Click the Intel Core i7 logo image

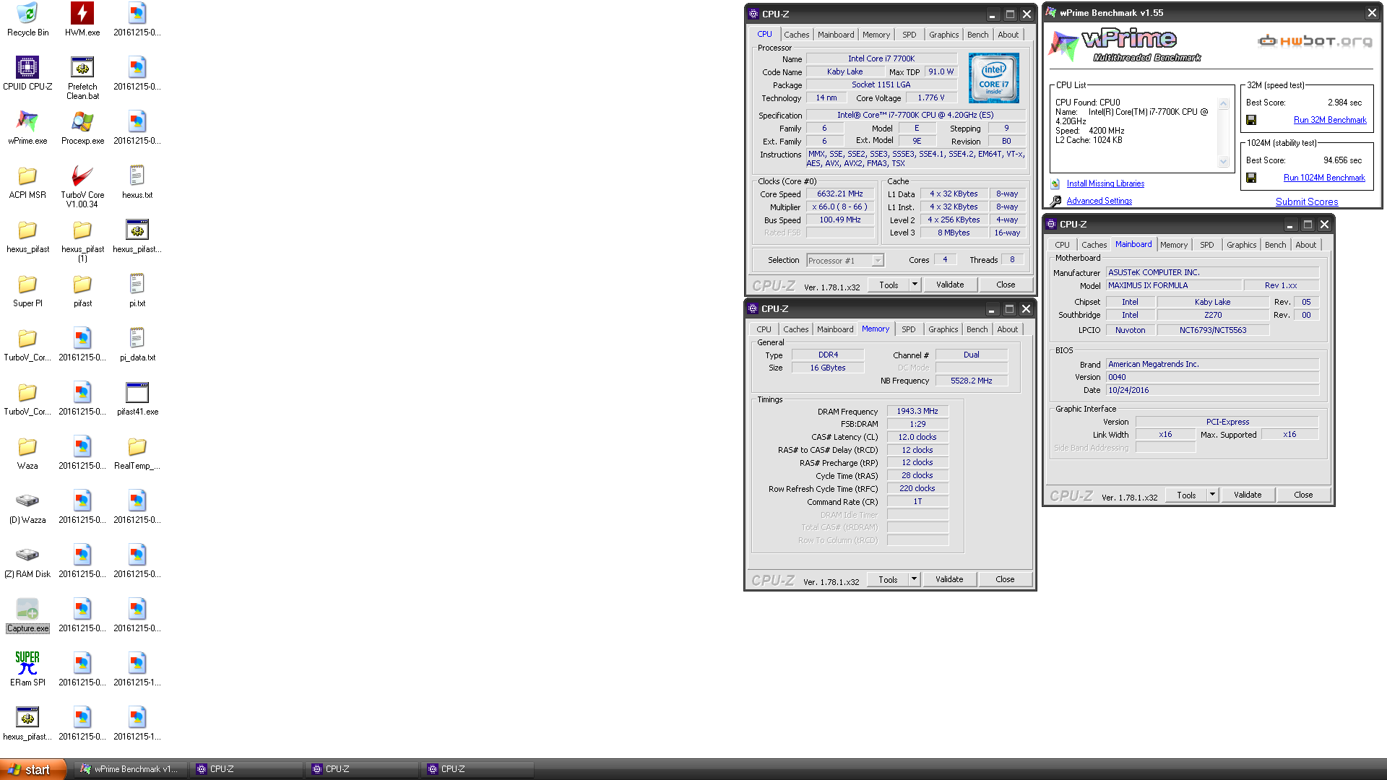coord(994,78)
